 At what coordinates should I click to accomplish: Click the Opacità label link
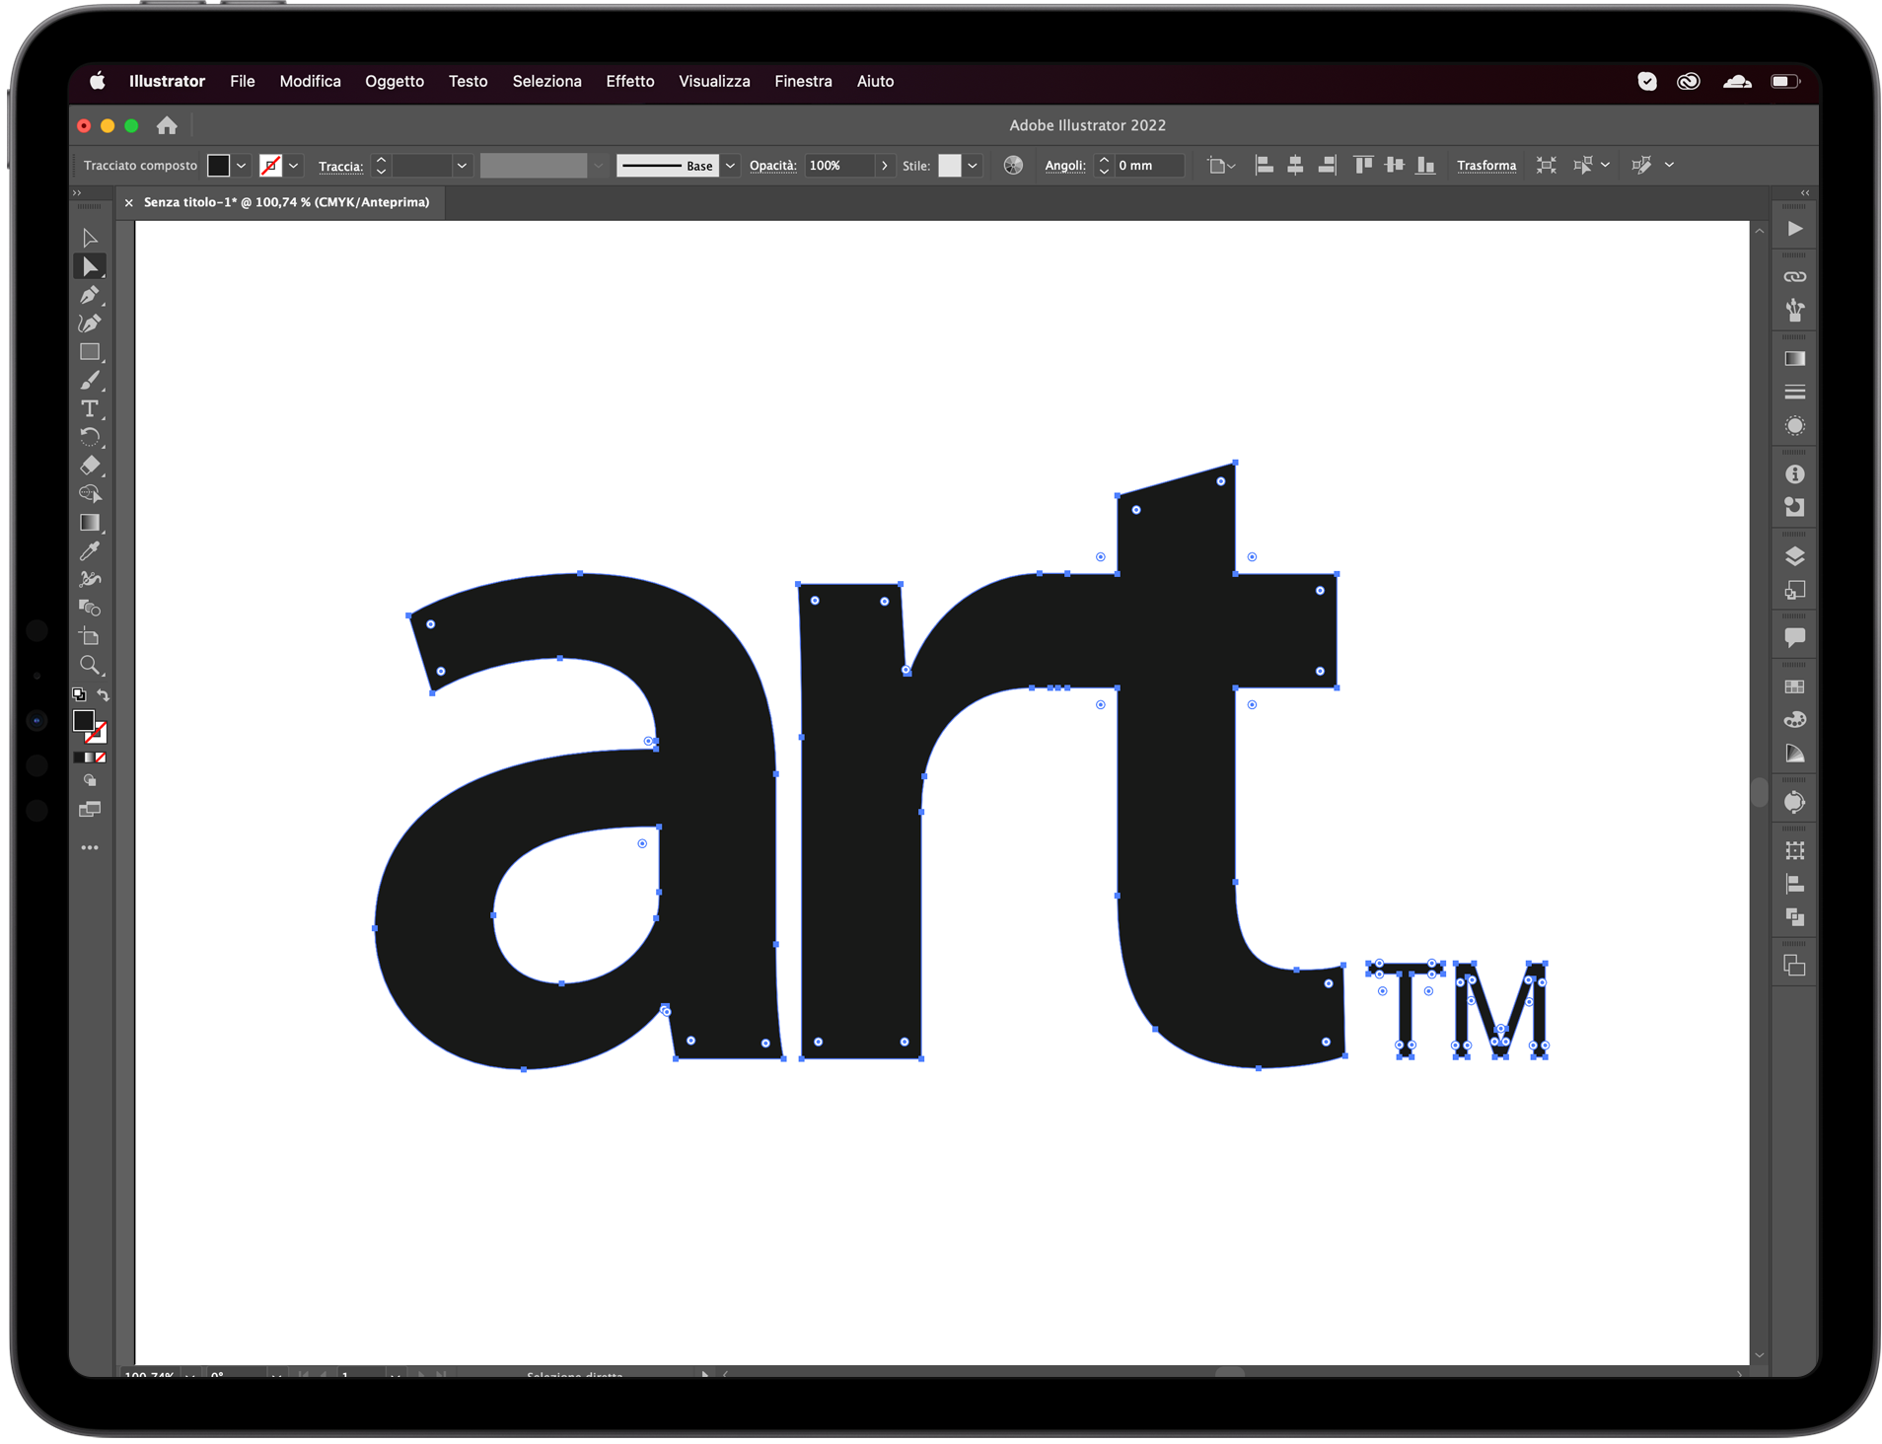click(x=772, y=166)
